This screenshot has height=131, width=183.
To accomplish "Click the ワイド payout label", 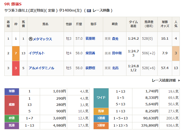I will pos(101,98).
